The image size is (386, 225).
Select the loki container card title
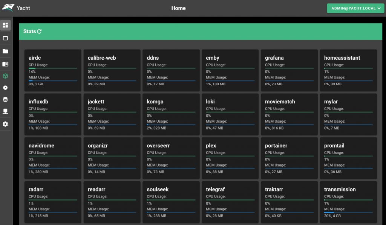click(x=210, y=102)
